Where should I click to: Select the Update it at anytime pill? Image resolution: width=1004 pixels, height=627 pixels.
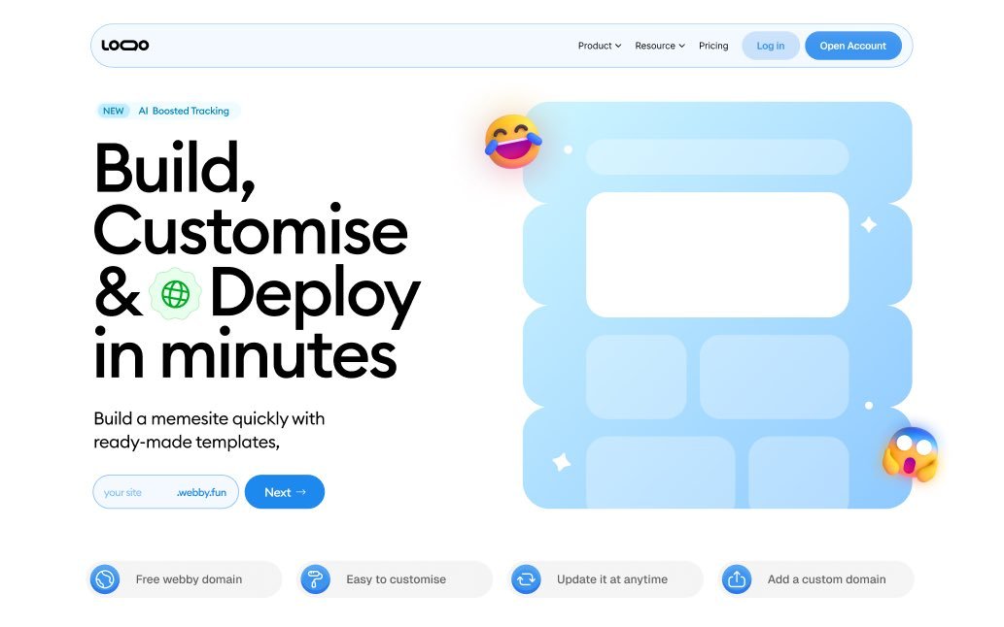[606, 579]
